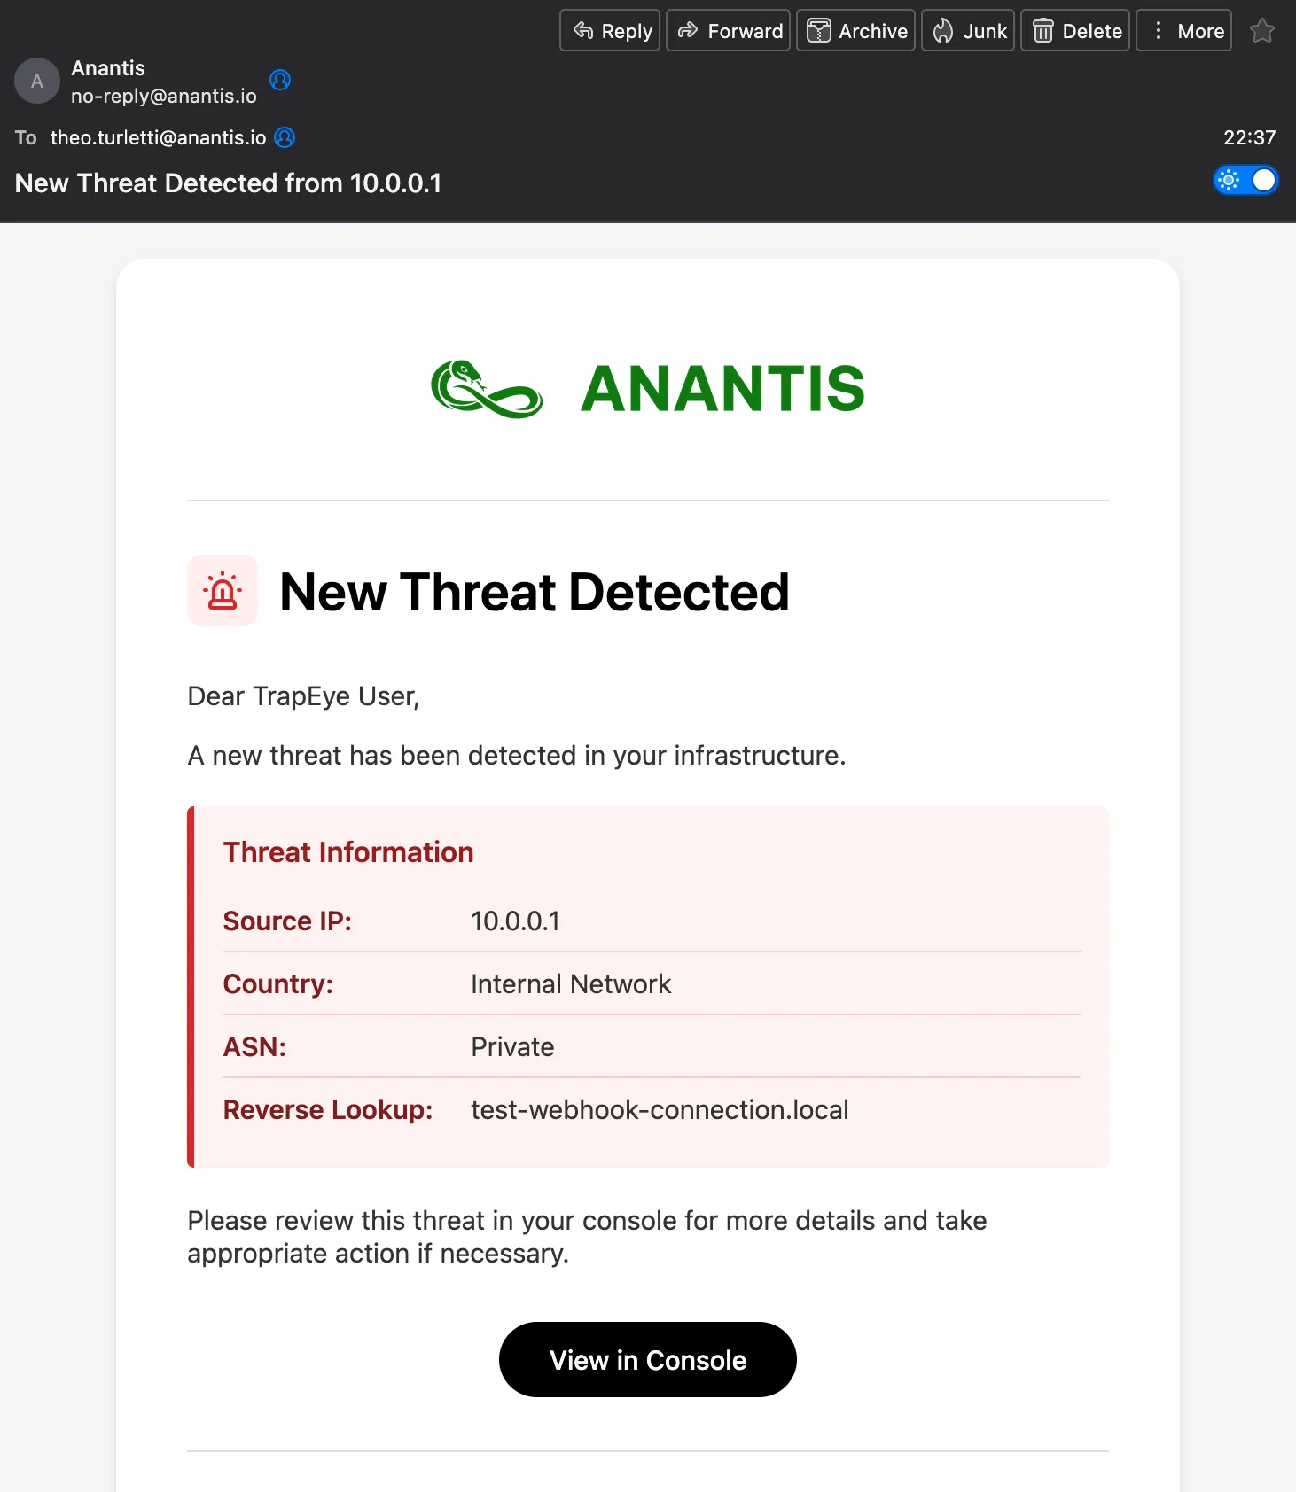Viewport: 1296px width, 1492px height.
Task: Open contact icon next to no-reply@anantis.io
Action: coord(280,81)
